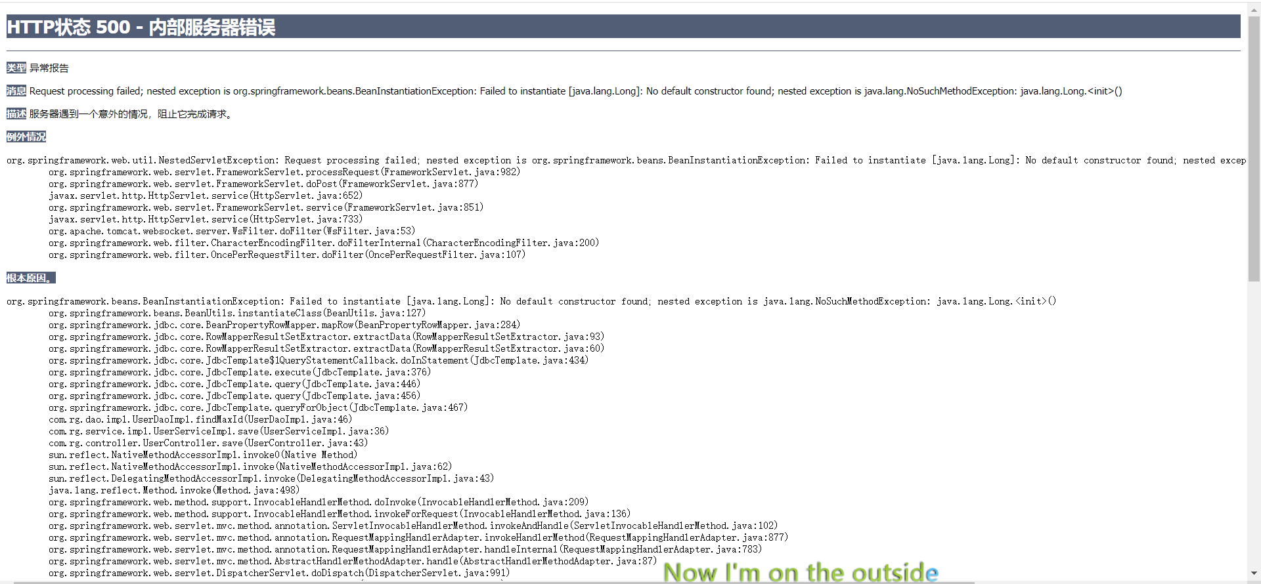
Task: Click the AbstractHandlerMethodAdapter.handle line
Action: coord(353,561)
